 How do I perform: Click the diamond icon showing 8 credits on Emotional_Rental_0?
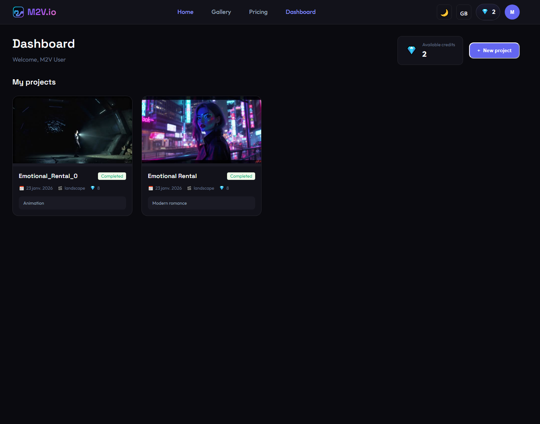(x=92, y=188)
